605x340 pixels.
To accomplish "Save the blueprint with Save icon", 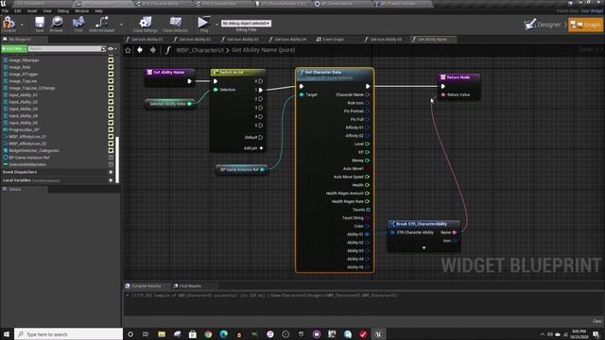I will pyautogui.click(x=40, y=23).
